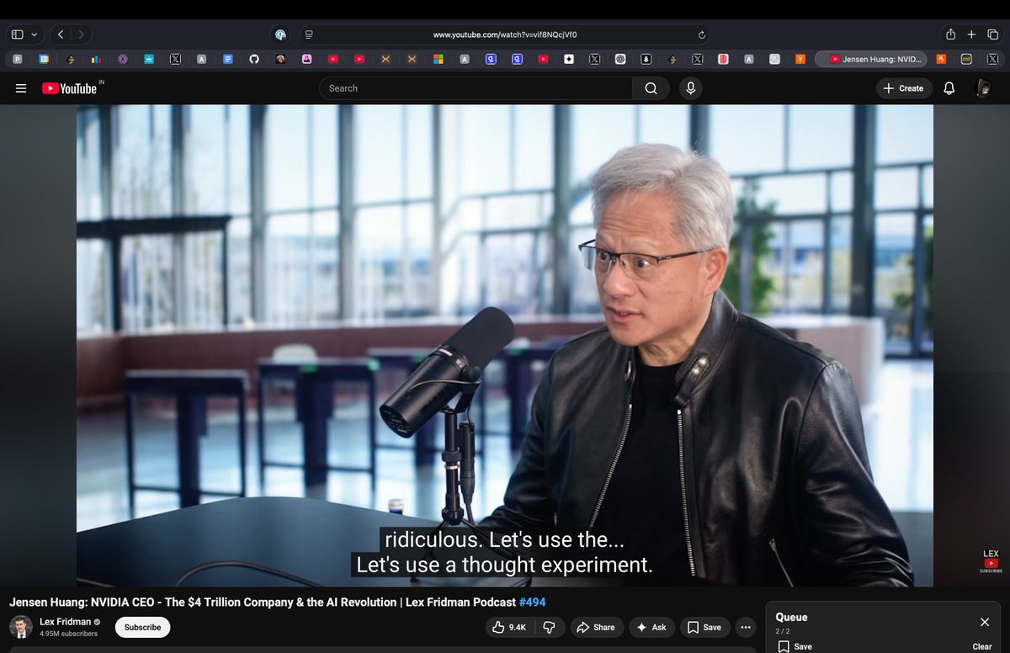Select the Jensen Huang: NVID... tab

pos(870,59)
